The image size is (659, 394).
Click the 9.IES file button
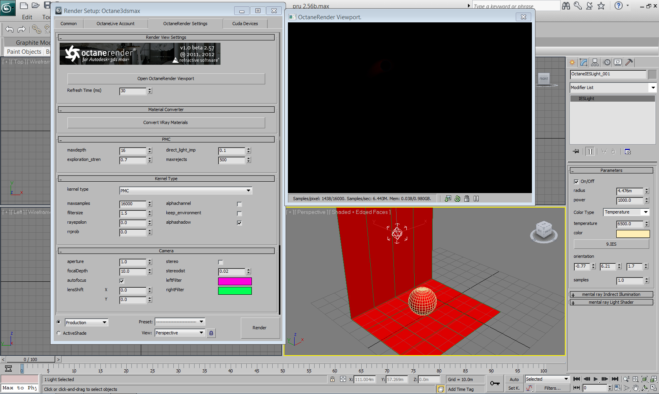[x=611, y=244]
